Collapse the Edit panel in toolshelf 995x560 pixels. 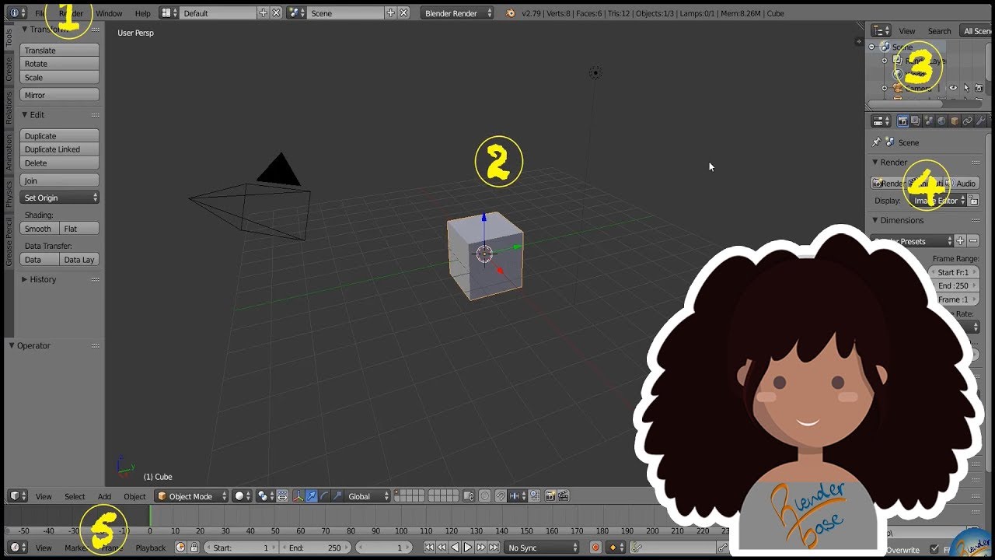click(24, 115)
